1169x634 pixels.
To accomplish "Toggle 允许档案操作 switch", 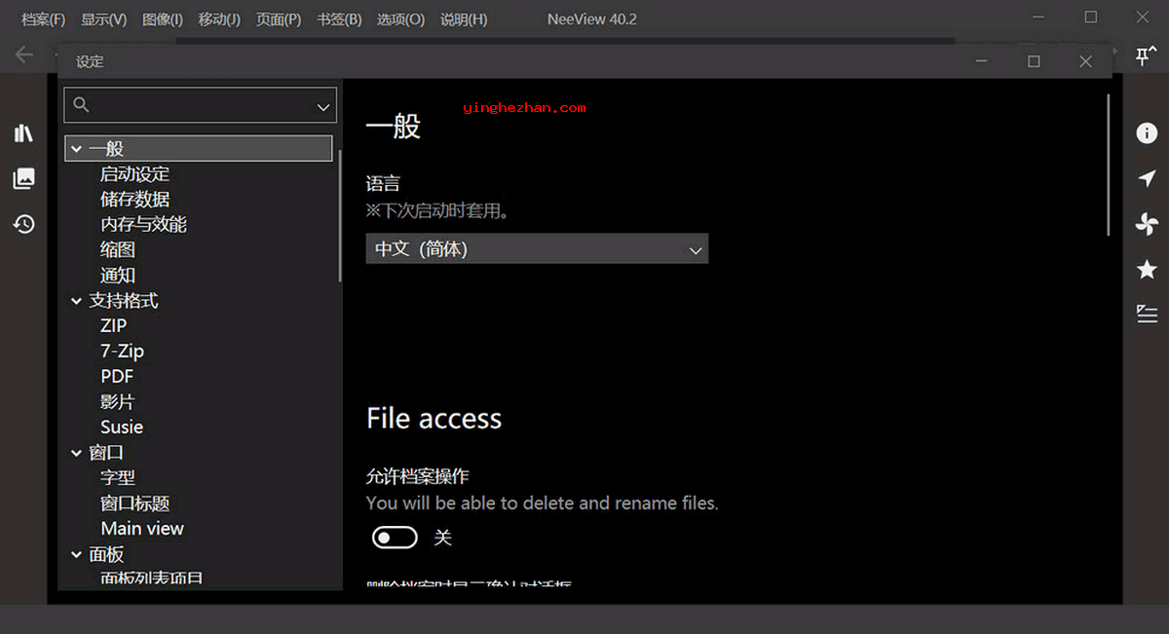I will [x=395, y=538].
